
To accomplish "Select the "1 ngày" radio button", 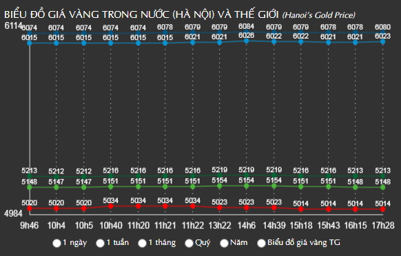I will [56, 243].
